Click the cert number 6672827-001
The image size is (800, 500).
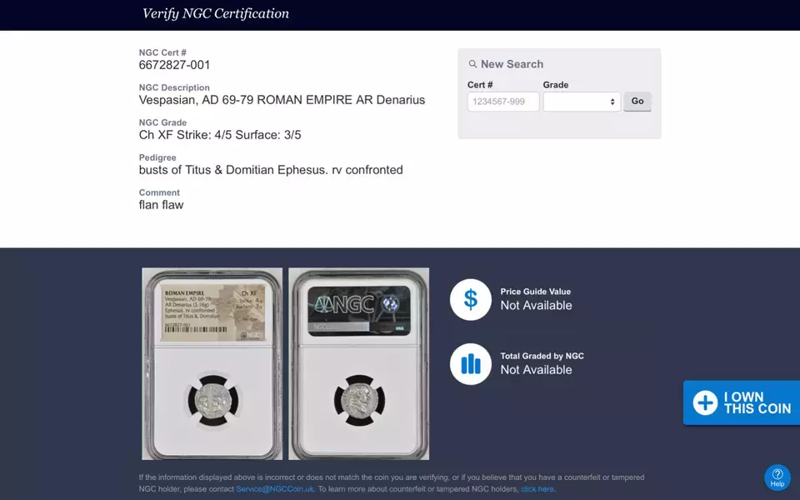pos(174,65)
